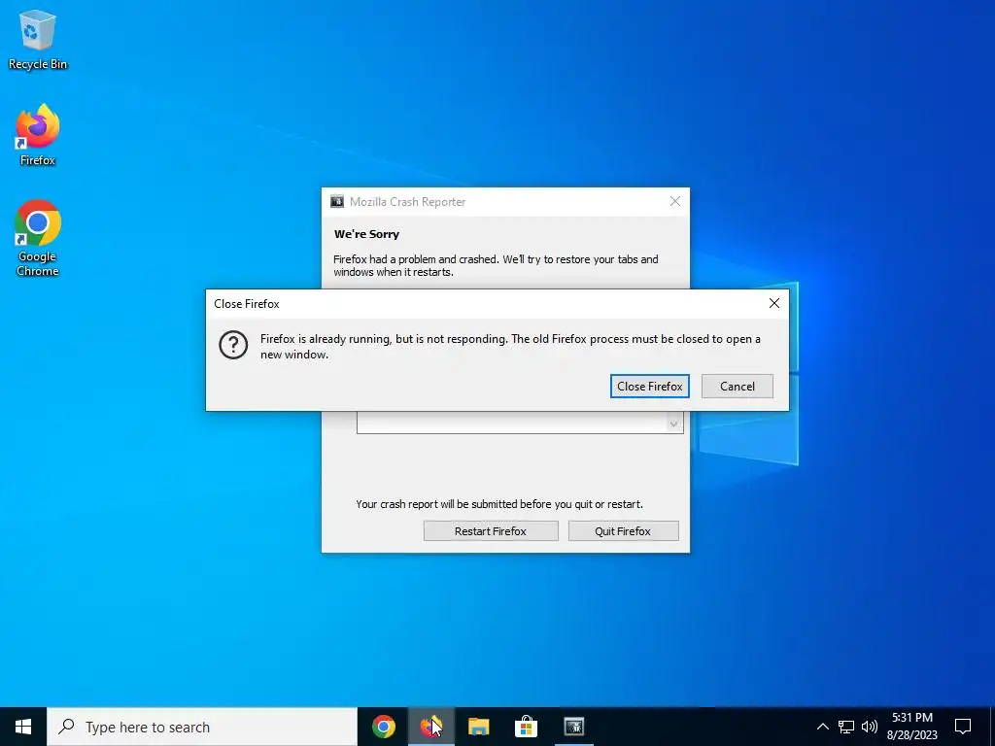Click the clock showing 5:31 PM
Viewport: 995px width, 746px height.
(x=911, y=727)
